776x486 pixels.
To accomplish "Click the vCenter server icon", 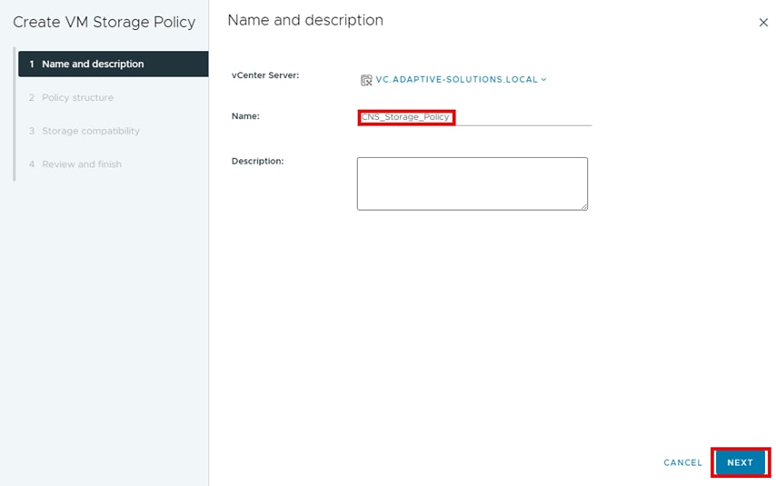I will coord(366,80).
